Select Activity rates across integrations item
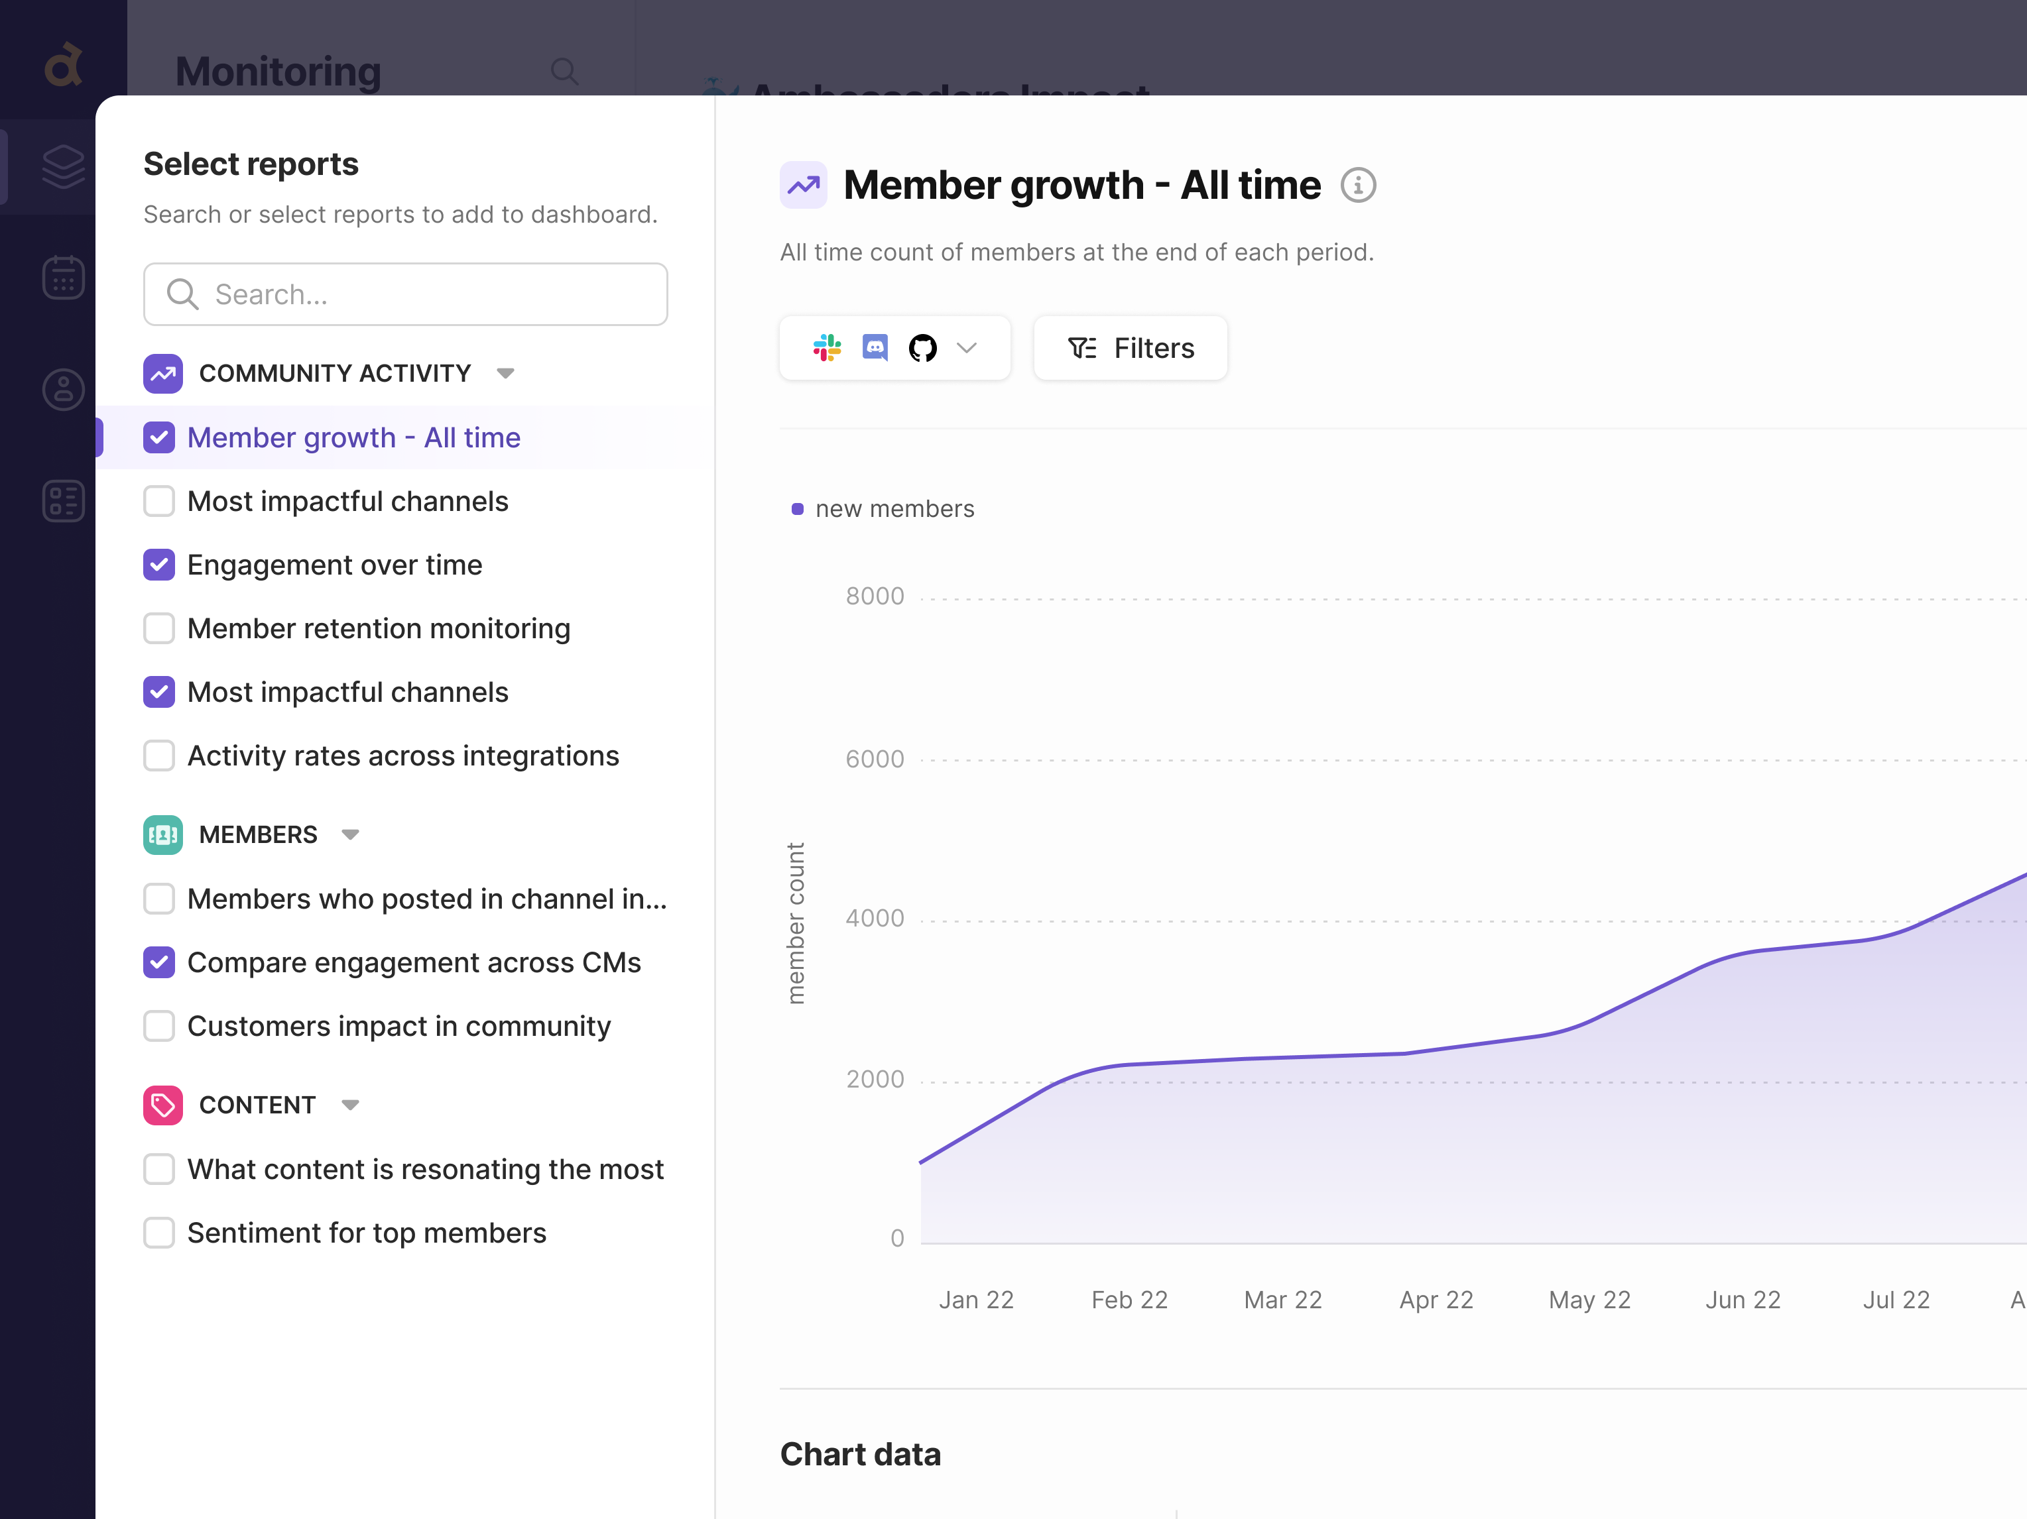 click(402, 756)
